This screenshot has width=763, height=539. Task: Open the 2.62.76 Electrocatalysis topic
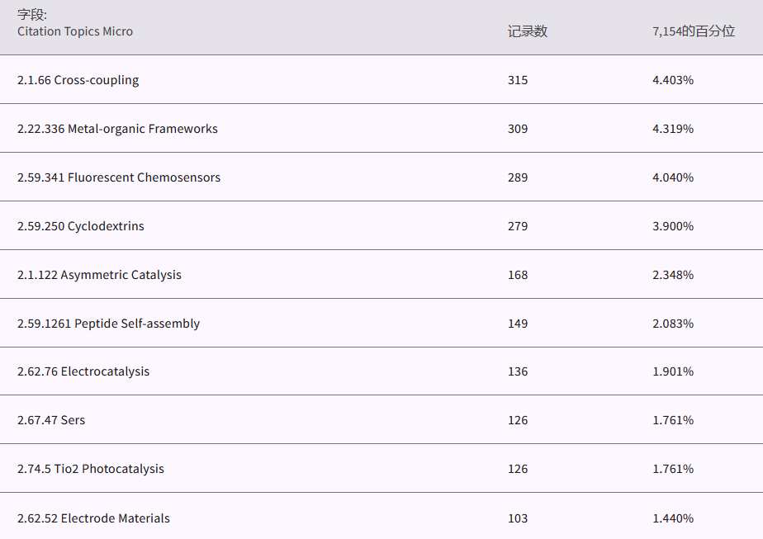tap(83, 371)
